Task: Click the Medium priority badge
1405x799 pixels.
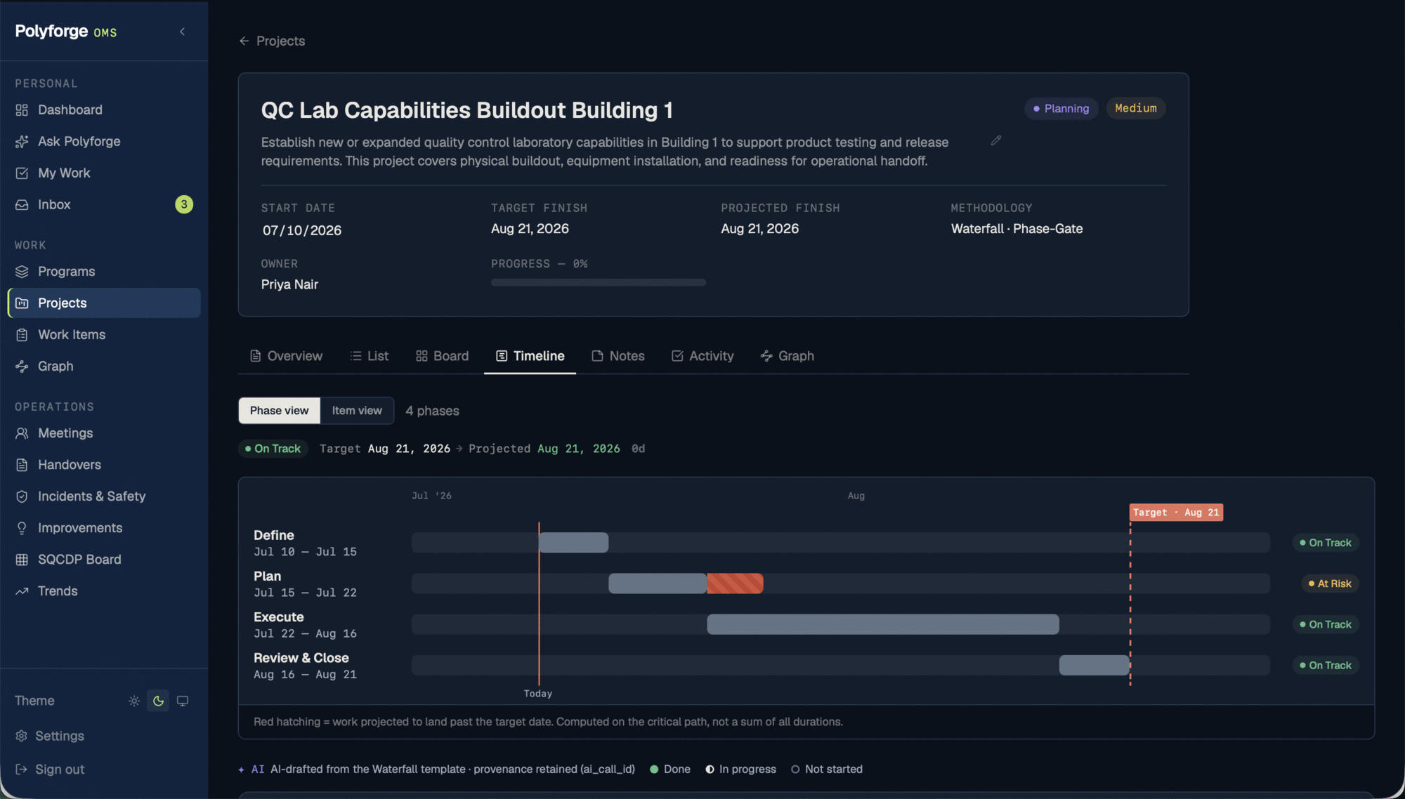Action: click(1136, 108)
